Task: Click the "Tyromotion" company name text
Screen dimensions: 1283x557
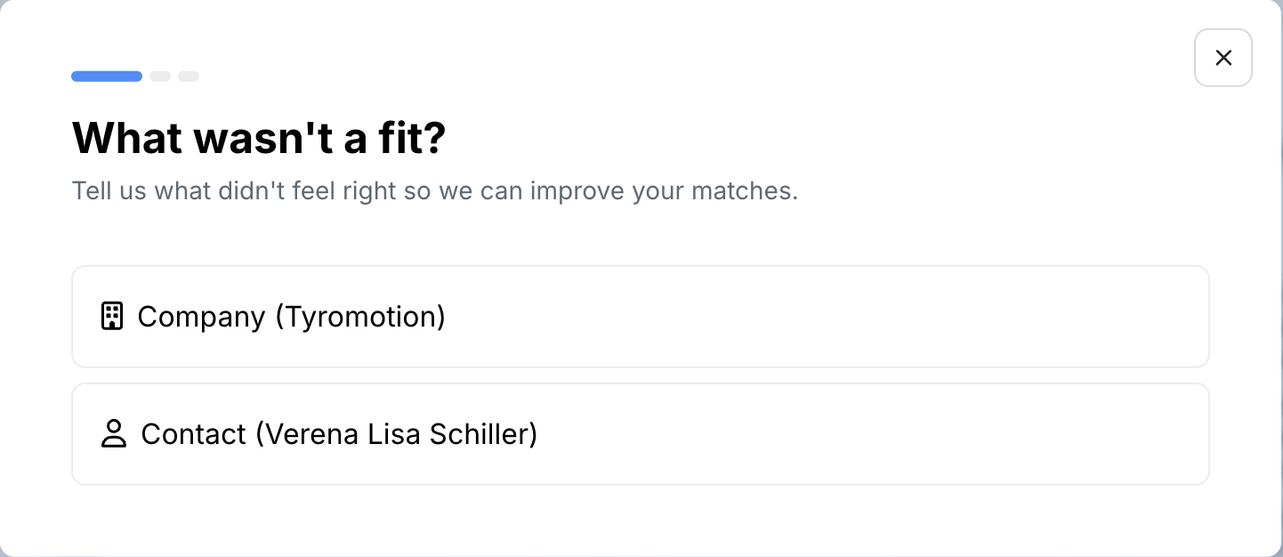Action: pyautogui.click(x=360, y=317)
